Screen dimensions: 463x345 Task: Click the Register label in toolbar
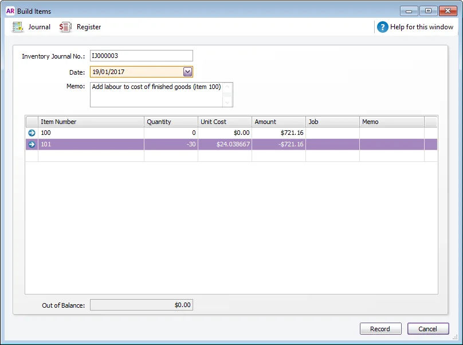click(89, 27)
